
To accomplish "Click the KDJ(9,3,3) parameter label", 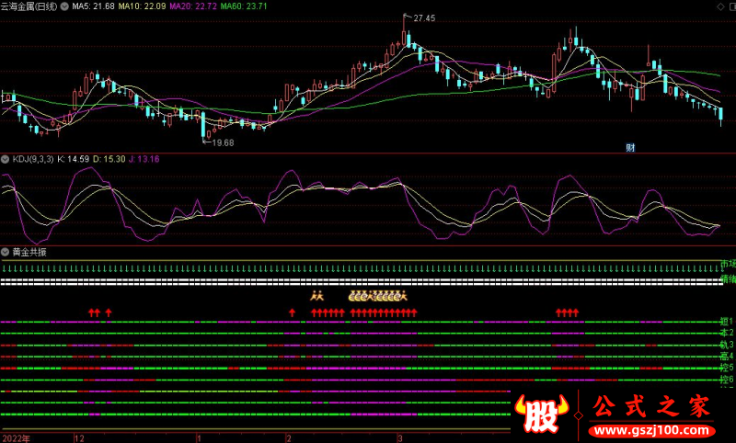I will point(33,159).
